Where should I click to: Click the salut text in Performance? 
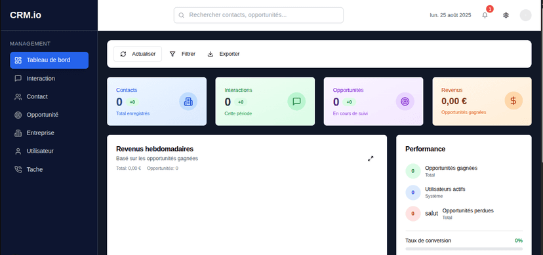(432, 214)
